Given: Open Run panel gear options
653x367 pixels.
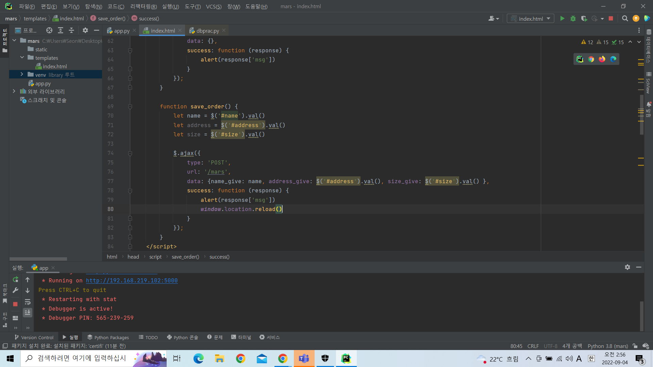Looking at the screenshot, I should 627,267.
